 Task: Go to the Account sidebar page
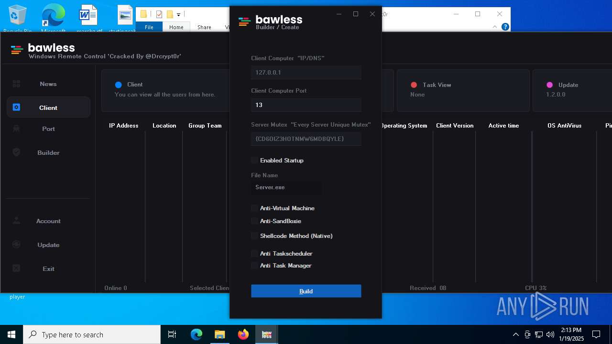48,221
